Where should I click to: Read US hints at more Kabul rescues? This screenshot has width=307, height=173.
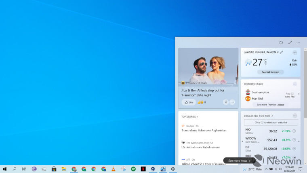[200, 147]
